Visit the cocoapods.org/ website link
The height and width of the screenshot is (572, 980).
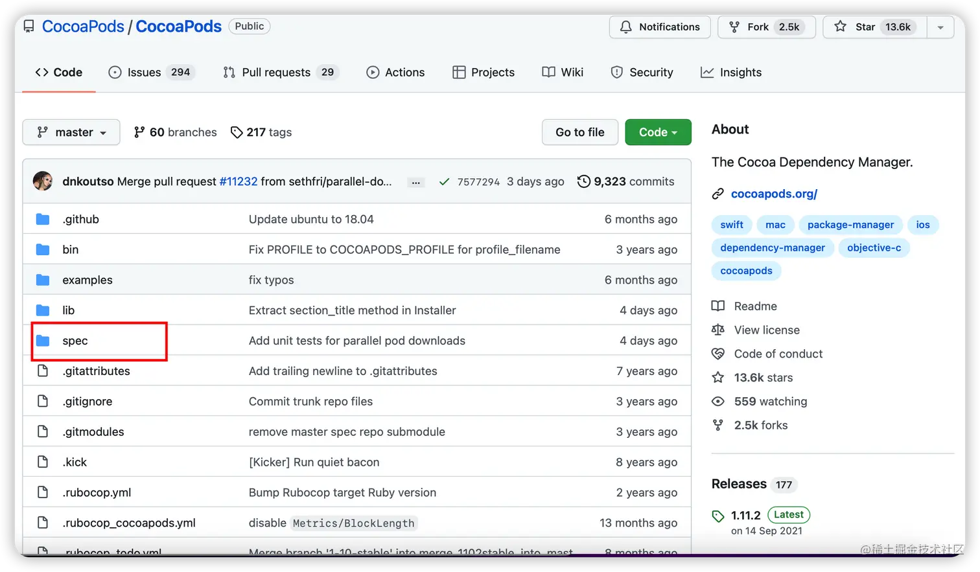pos(774,194)
